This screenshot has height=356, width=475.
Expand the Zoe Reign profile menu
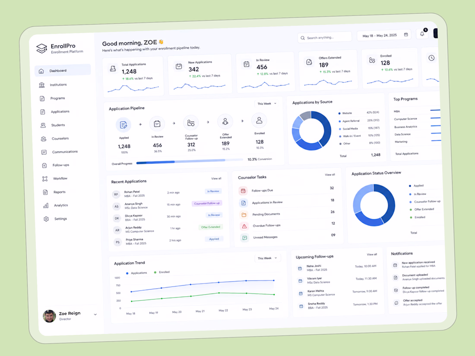tap(95, 315)
